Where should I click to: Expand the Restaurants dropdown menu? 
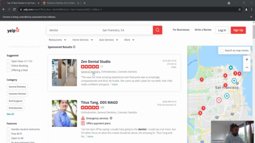point(57,40)
